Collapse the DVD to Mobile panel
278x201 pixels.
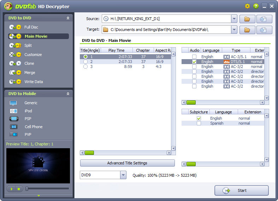tap(68, 94)
